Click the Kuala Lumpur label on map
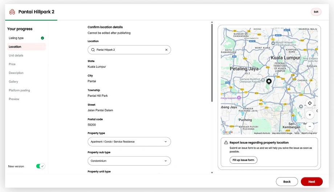Screen dimensions: 334x192 tap(285, 58)
